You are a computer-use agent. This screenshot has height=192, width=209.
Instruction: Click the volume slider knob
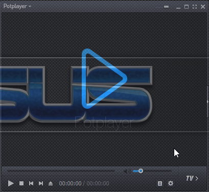(141, 171)
